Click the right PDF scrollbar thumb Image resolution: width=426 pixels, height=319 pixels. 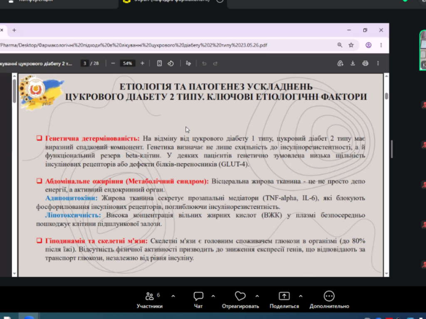point(386,96)
